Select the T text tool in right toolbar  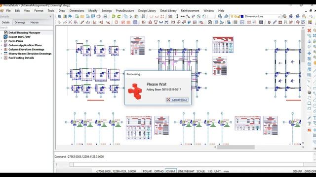point(314,118)
